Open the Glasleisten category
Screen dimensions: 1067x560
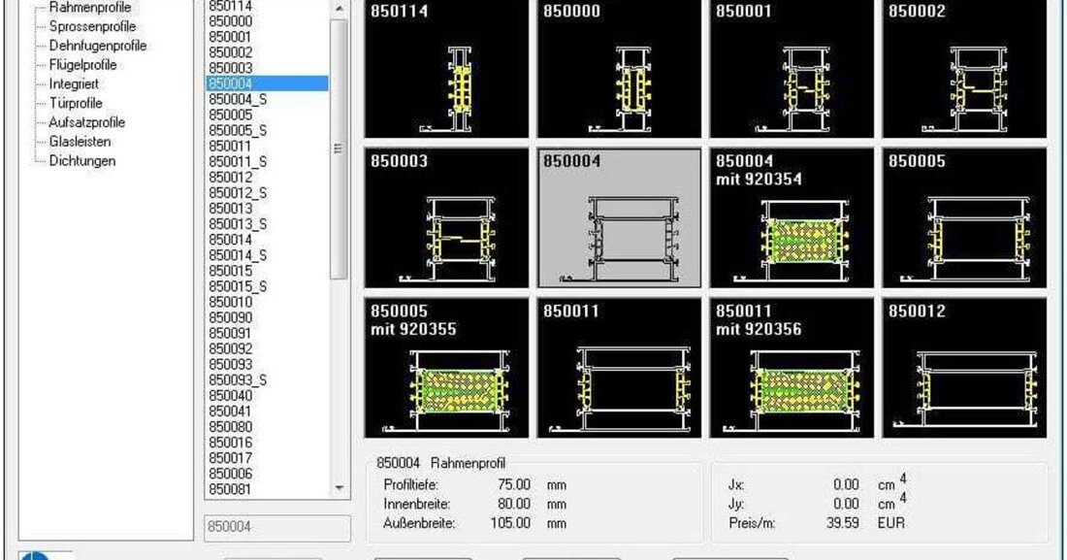point(79,141)
